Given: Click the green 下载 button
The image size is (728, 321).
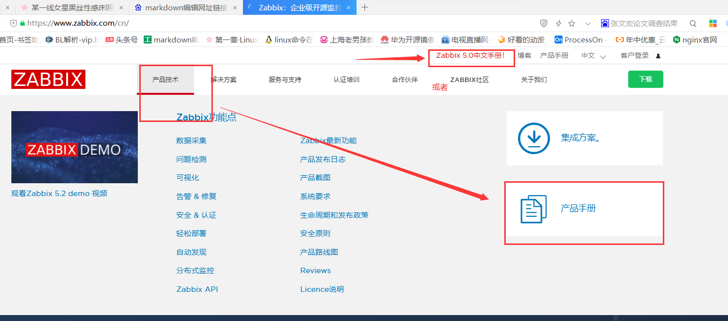Looking at the screenshot, I should click(x=646, y=79).
